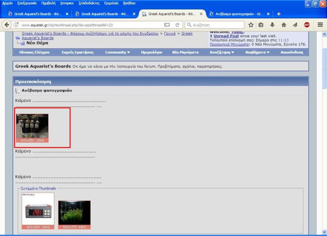The width and height of the screenshot is (327, 236).
Task: Open the Ιστορικό menu in menu bar
Action: [x=67, y=3]
